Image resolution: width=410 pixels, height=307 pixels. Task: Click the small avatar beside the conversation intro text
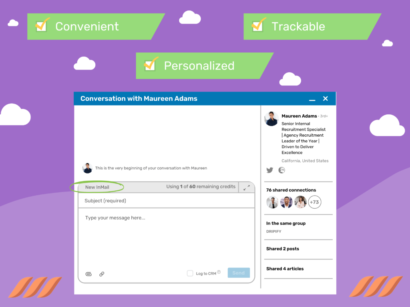88,168
